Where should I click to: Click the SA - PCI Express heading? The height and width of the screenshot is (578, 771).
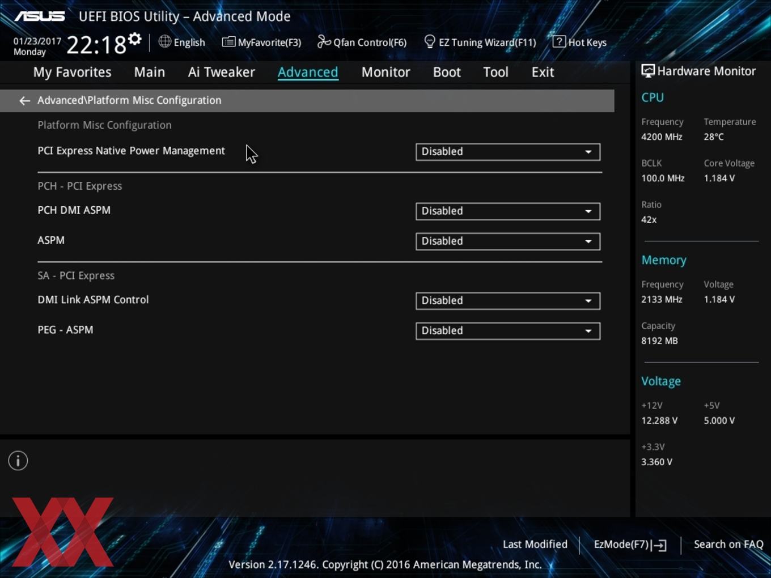tap(76, 275)
